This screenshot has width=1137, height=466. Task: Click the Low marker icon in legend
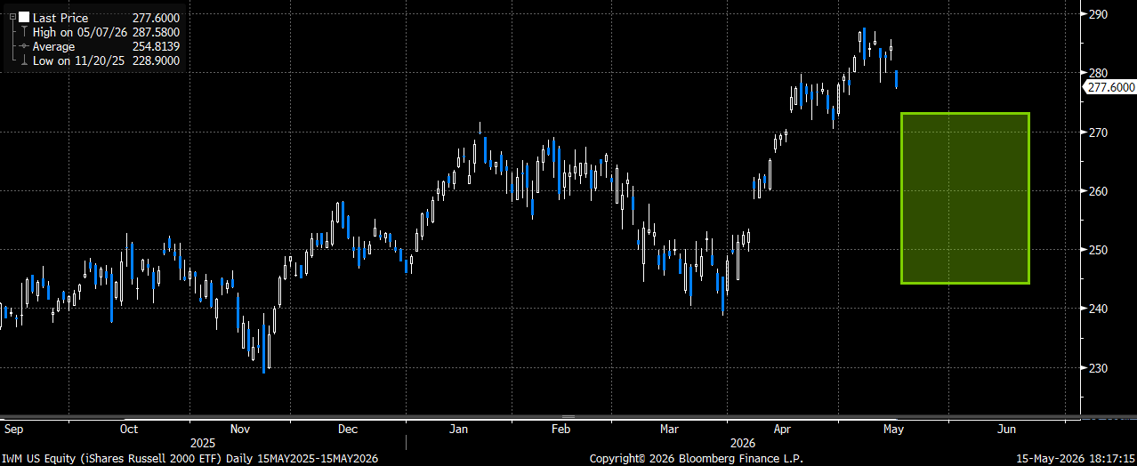[x=23, y=60]
